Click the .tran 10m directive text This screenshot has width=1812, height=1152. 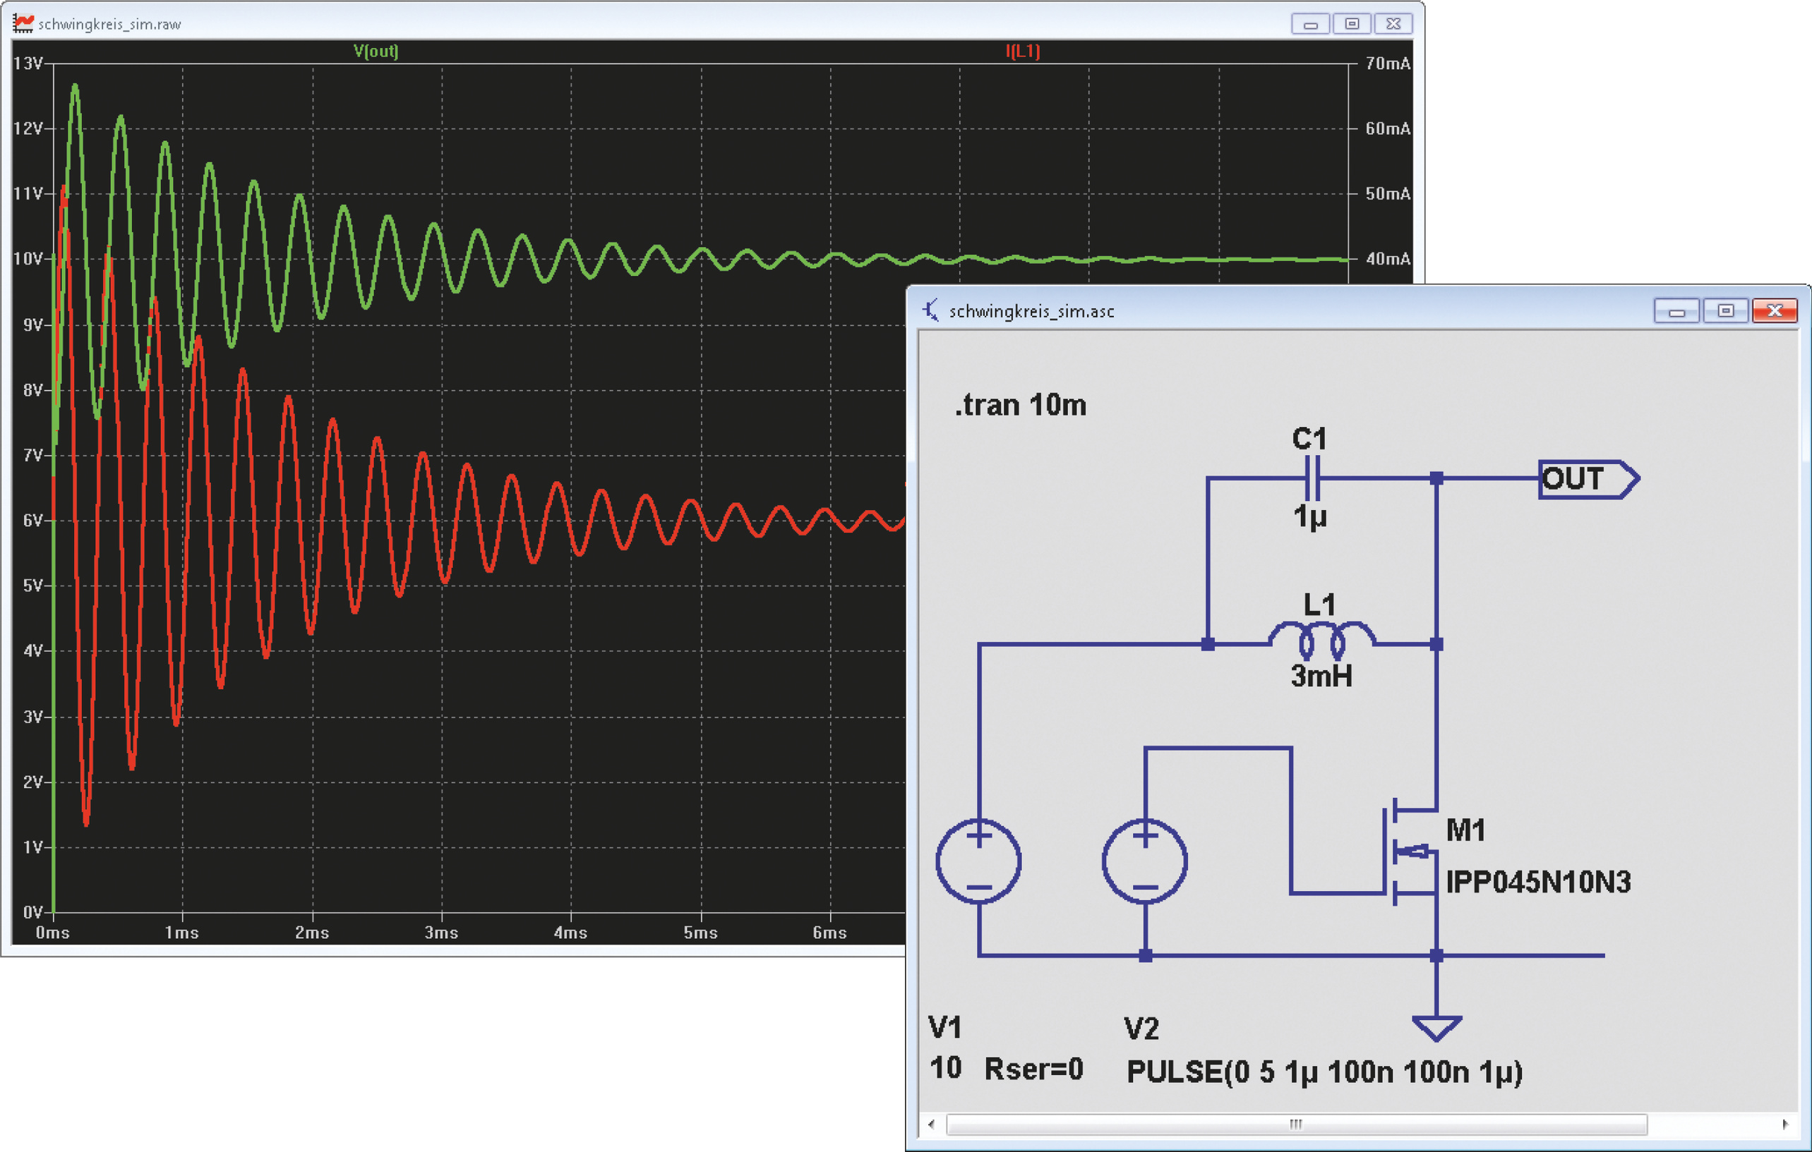tap(1021, 406)
